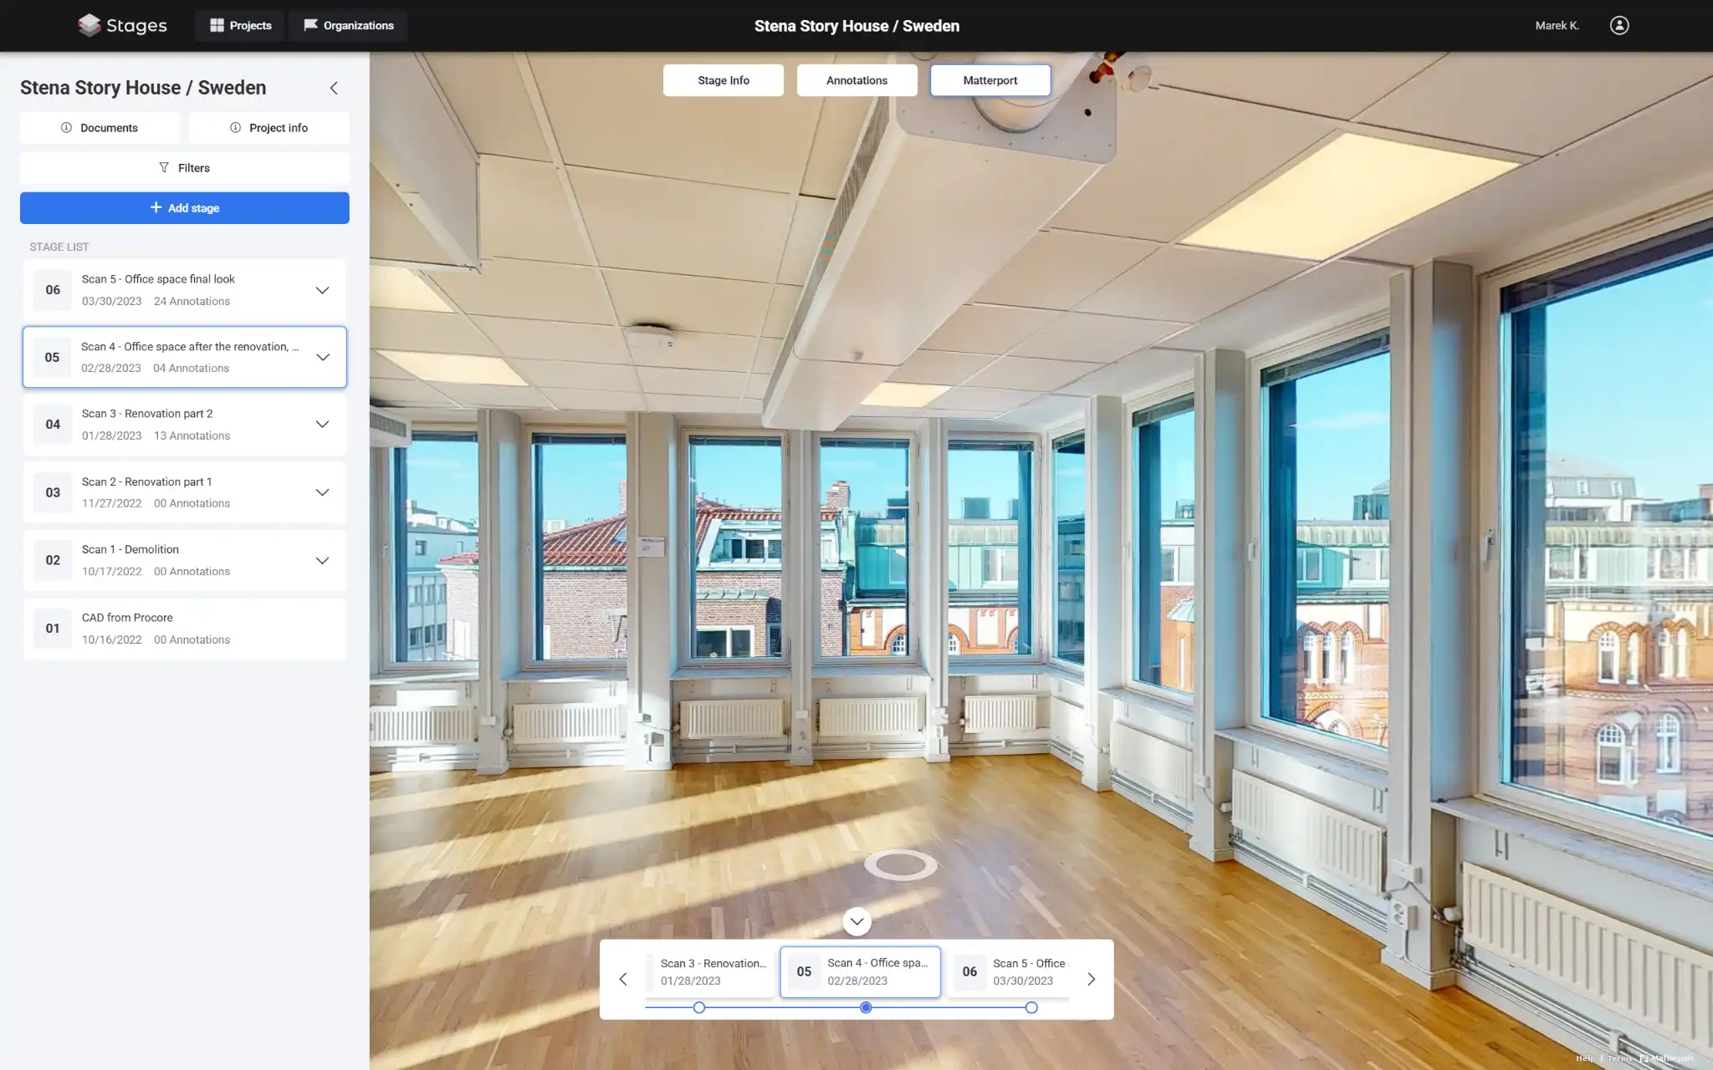Image resolution: width=1713 pixels, height=1070 pixels.
Task: Select the Scan 3 - Renovation timeline card
Action: point(710,972)
